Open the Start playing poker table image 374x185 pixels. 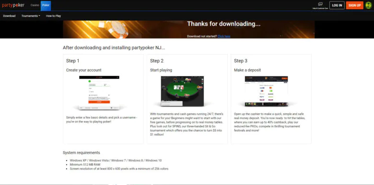182,91
